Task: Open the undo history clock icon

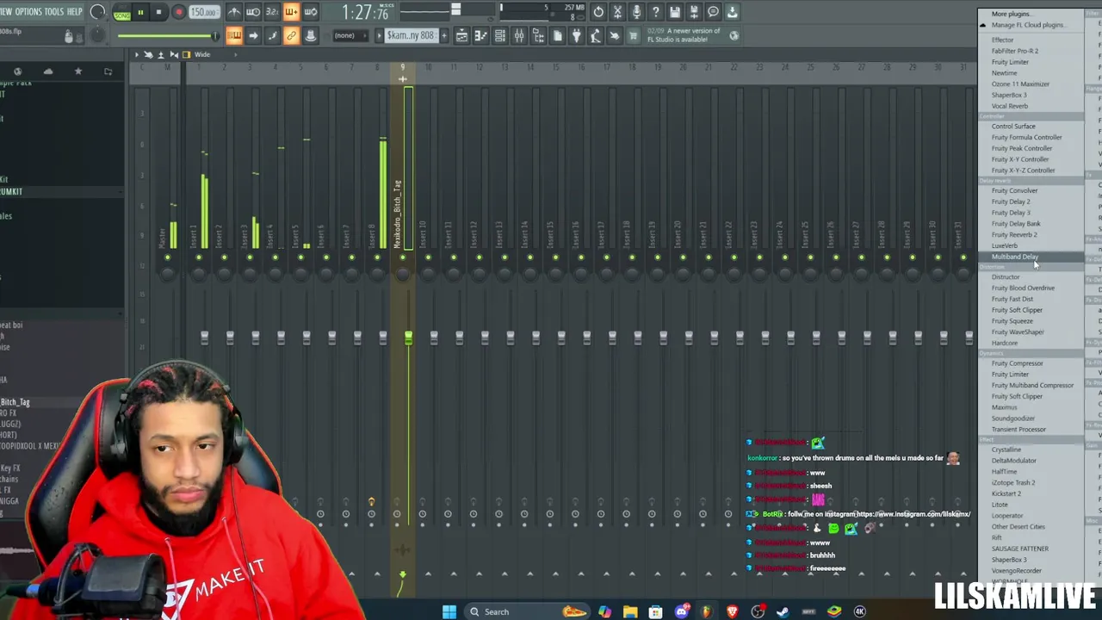Action: tap(598, 12)
